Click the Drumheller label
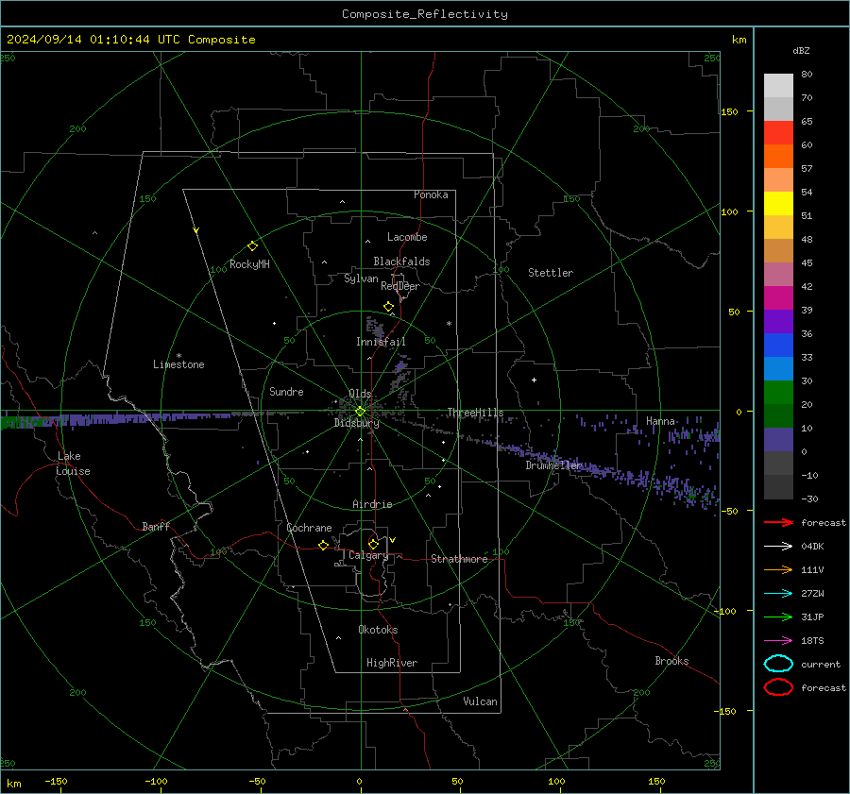This screenshot has width=850, height=794. [554, 465]
